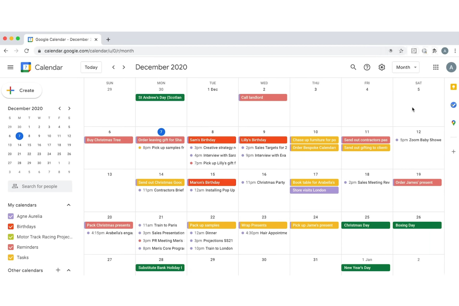Open New Year's Day event

(366, 268)
